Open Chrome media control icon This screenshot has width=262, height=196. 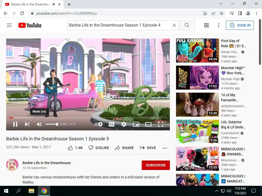pyautogui.click(x=232, y=13)
